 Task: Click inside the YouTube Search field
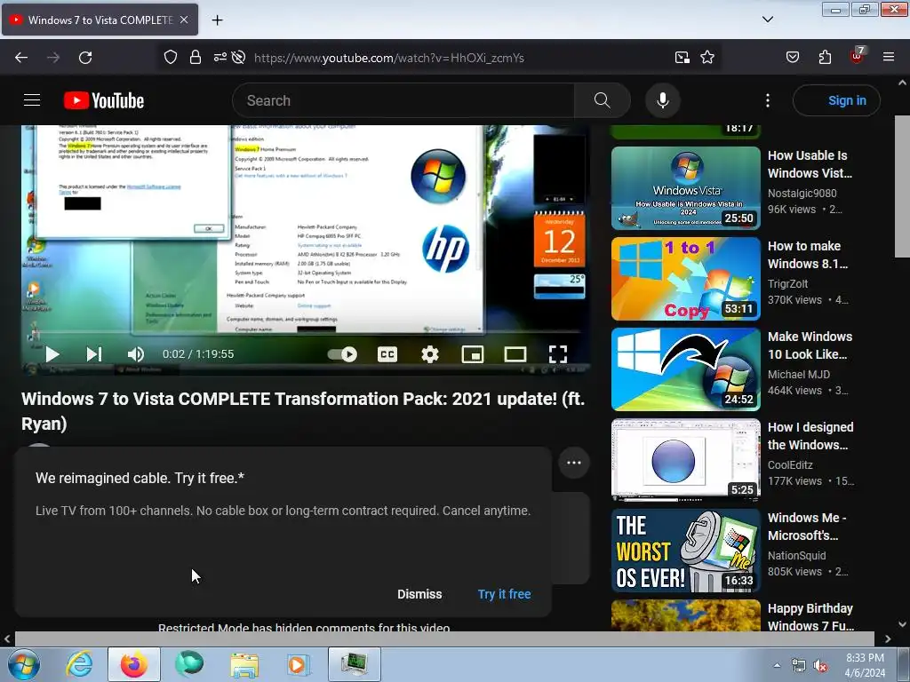(x=403, y=100)
